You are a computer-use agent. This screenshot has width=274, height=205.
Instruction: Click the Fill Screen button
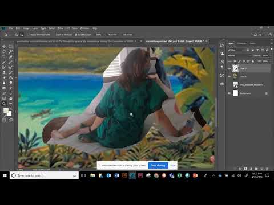pyautogui.click(x=128, y=35)
